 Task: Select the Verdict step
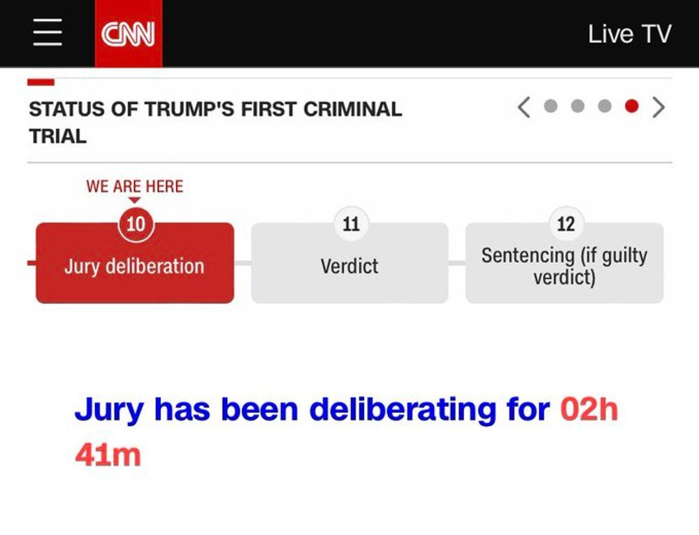(349, 263)
